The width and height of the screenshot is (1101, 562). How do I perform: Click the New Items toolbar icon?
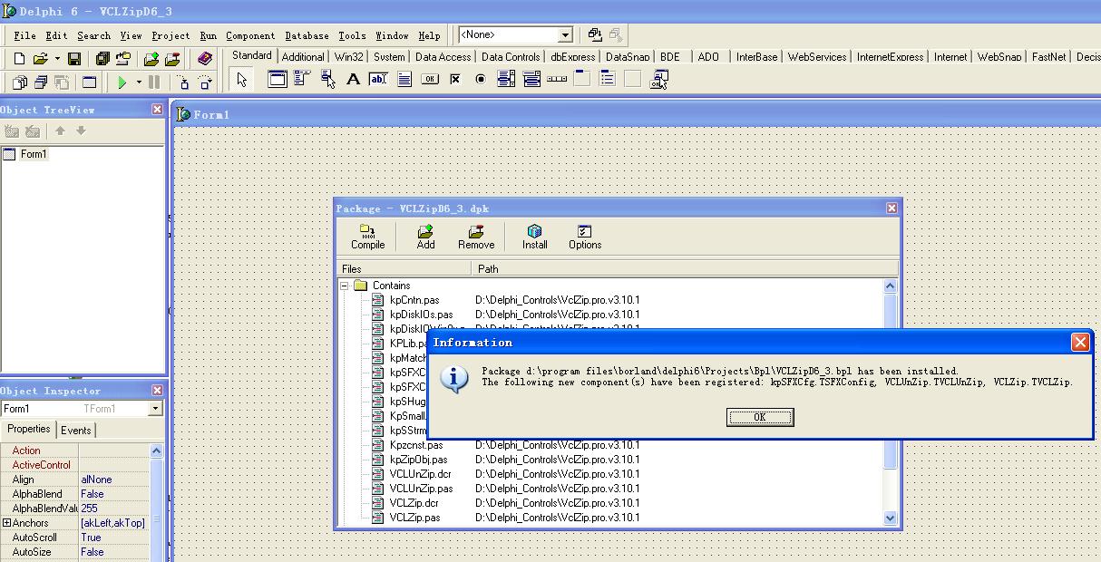pos(20,59)
